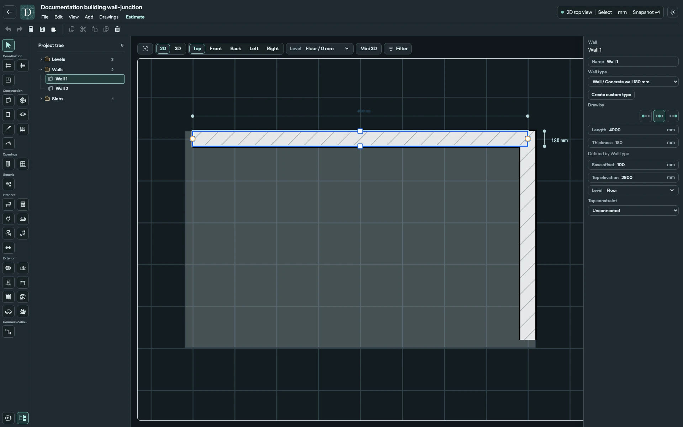Screen dimensions: 683x427
Task: Click Create custom type button
Action: 611,95
